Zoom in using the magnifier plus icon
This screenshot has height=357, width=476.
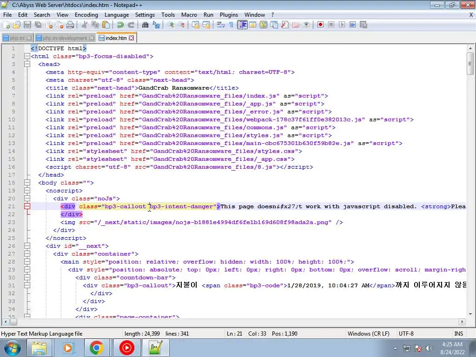pyautogui.click(x=170, y=25)
